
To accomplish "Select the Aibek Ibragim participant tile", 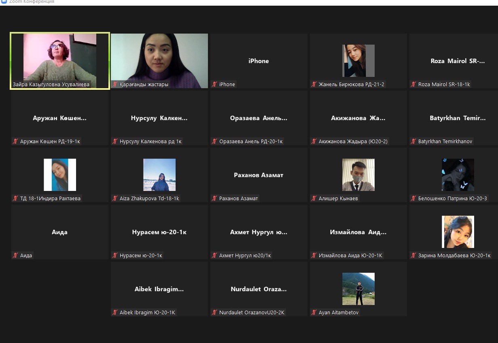I will pyautogui.click(x=159, y=289).
